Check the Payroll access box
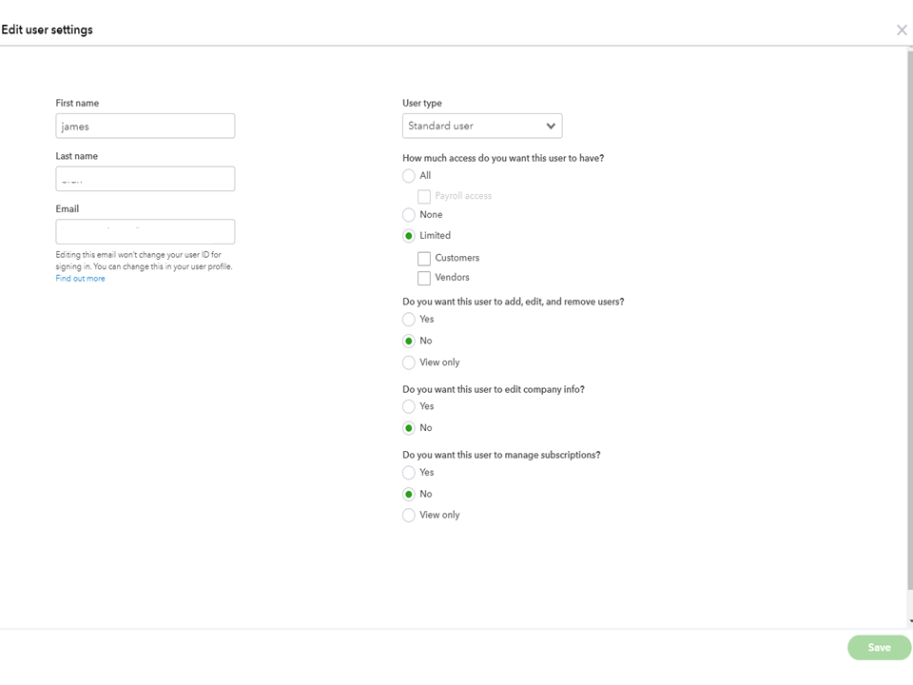The width and height of the screenshot is (913, 685). pos(424,196)
